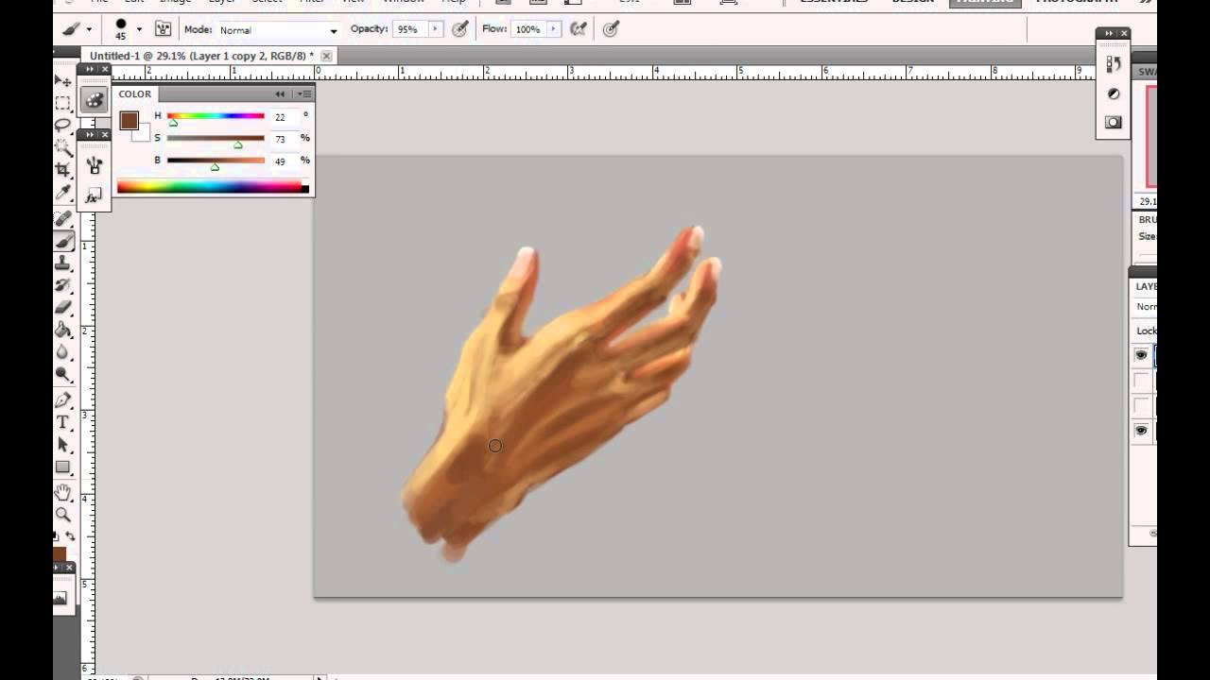This screenshot has height=680, width=1210.
Task: Select the Path Selection tool
Action: (x=63, y=445)
